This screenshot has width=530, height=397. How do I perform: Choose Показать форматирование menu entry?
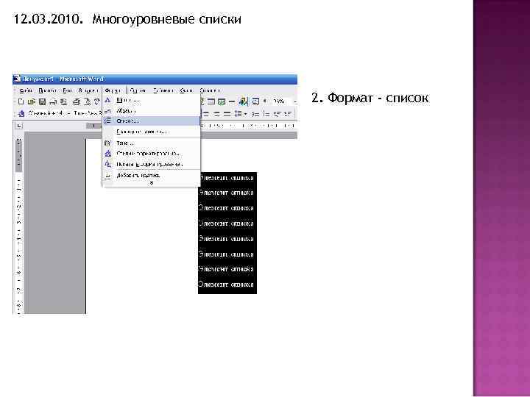pyautogui.click(x=152, y=164)
